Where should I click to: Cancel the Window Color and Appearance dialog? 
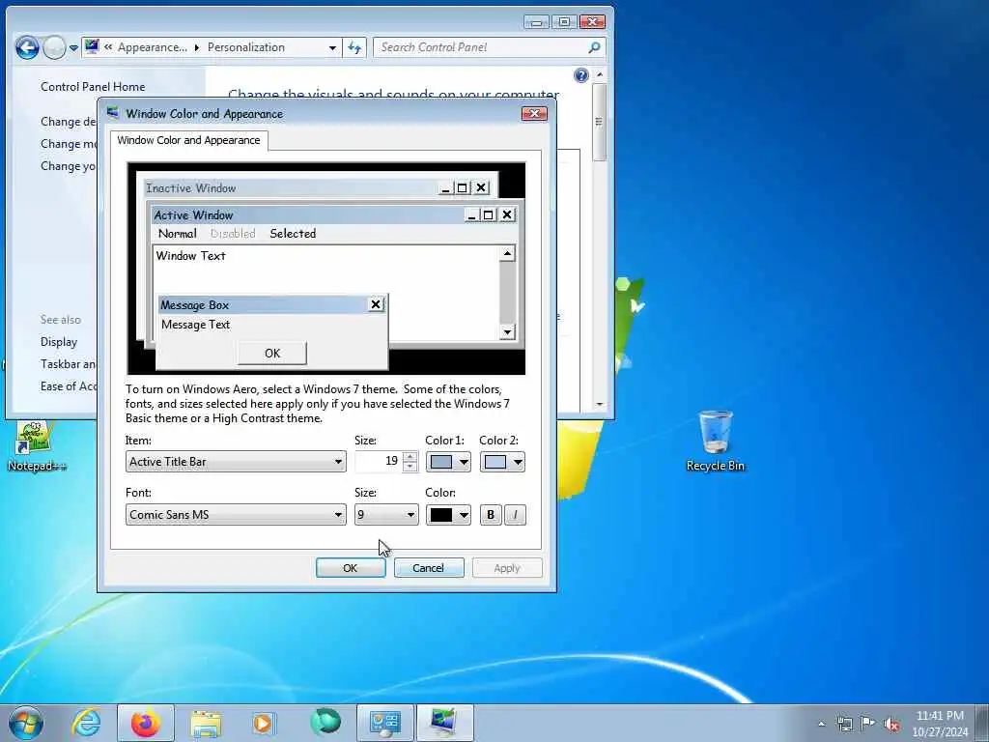coord(428,568)
